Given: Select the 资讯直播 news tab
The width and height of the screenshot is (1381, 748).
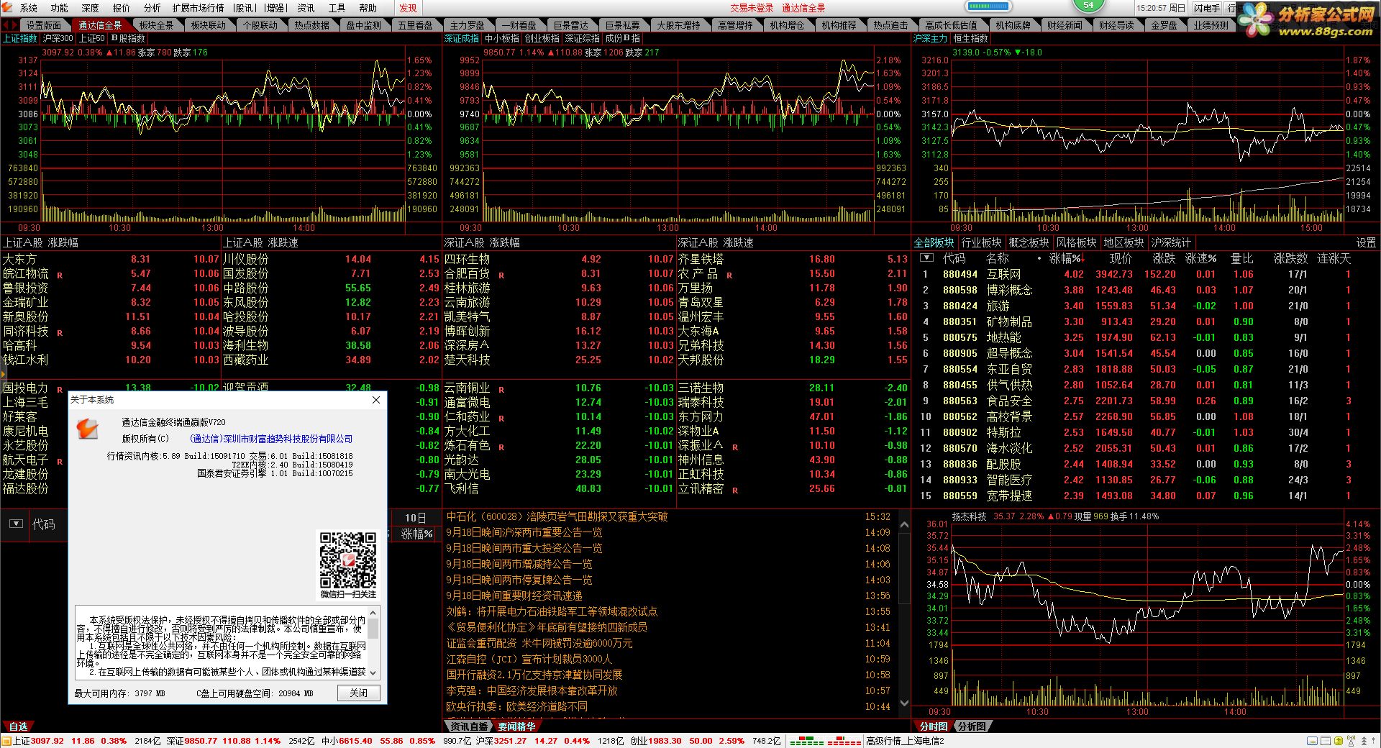Looking at the screenshot, I should (x=469, y=726).
